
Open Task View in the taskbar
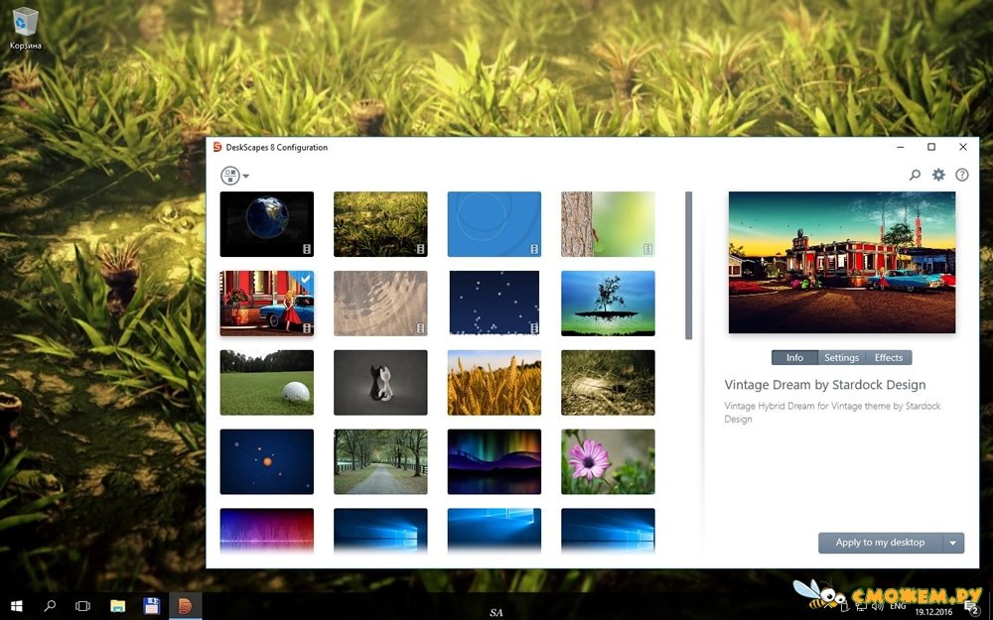pyautogui.click(x=83, y=605)
